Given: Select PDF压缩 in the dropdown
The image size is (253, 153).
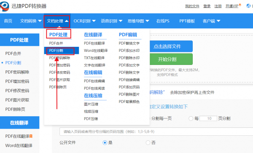Looking at the screenshot, I should click(x=91, y=119).
